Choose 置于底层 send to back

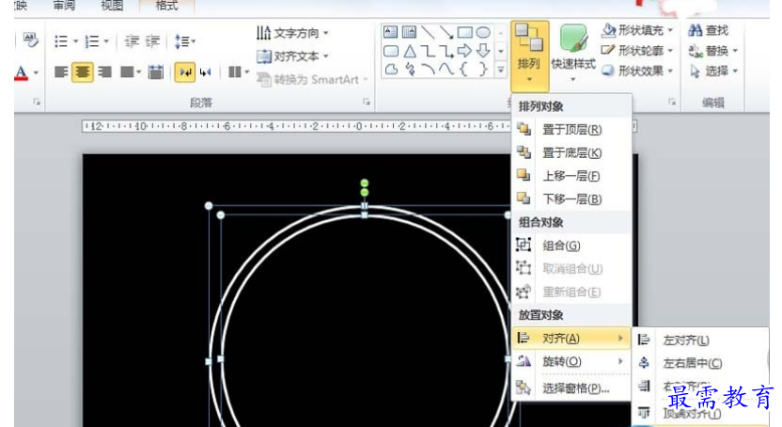pos(571,152)
